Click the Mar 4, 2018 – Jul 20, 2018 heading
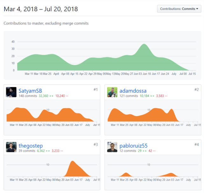 41,9
